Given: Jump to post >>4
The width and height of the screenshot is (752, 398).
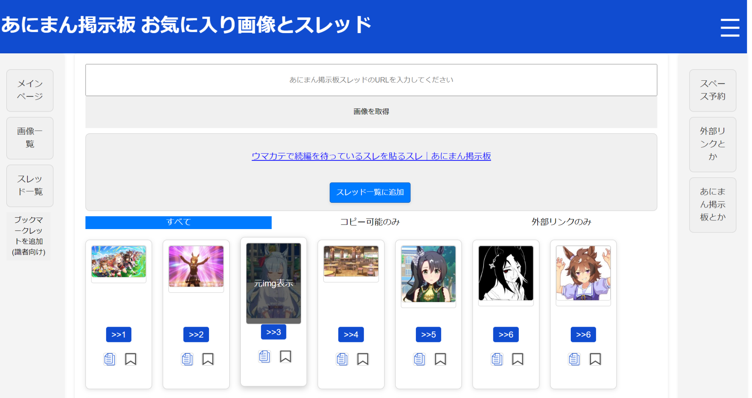Looking at the screenshot, I should (x=351, y=335).
